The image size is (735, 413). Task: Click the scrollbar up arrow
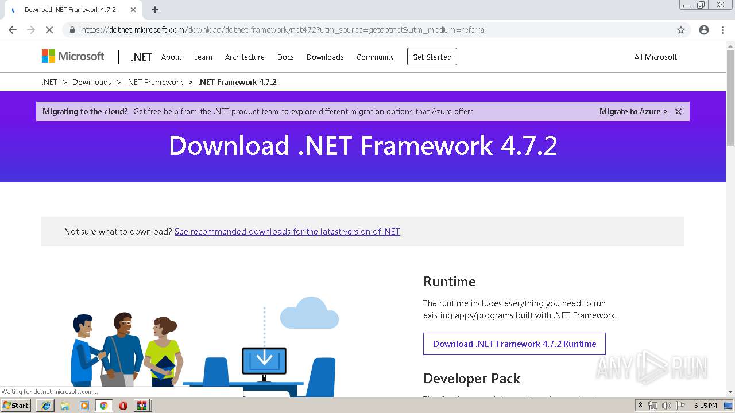(730, 46)
